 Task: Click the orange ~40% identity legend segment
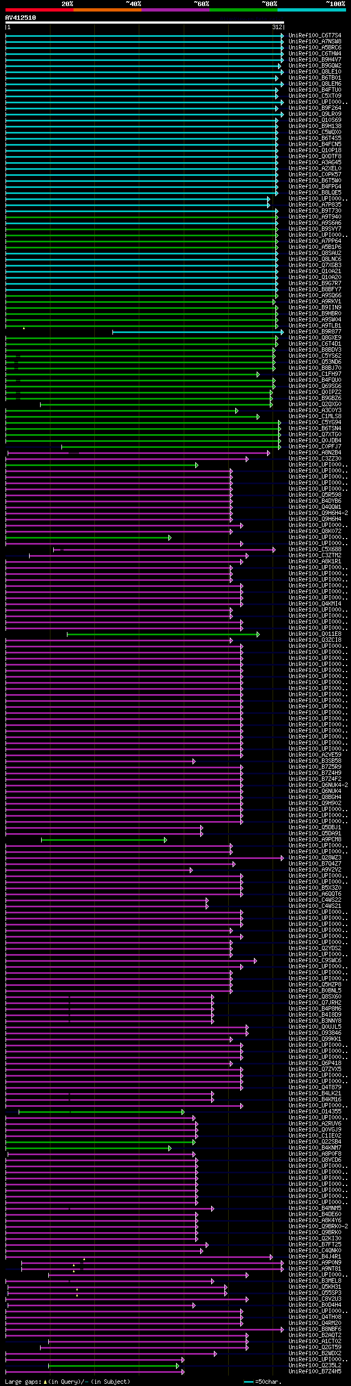107,10
